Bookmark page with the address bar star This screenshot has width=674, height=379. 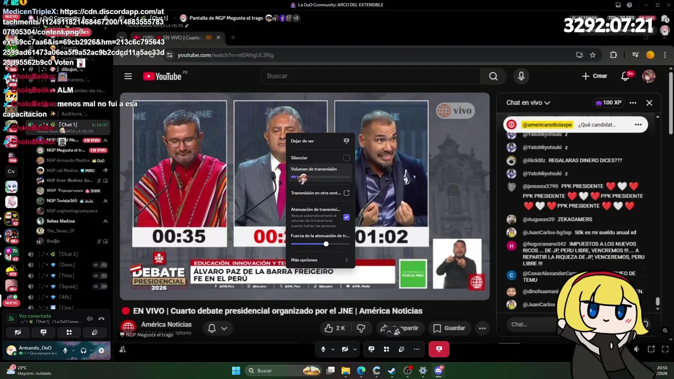pyautogui.click(x=592, y=55)
